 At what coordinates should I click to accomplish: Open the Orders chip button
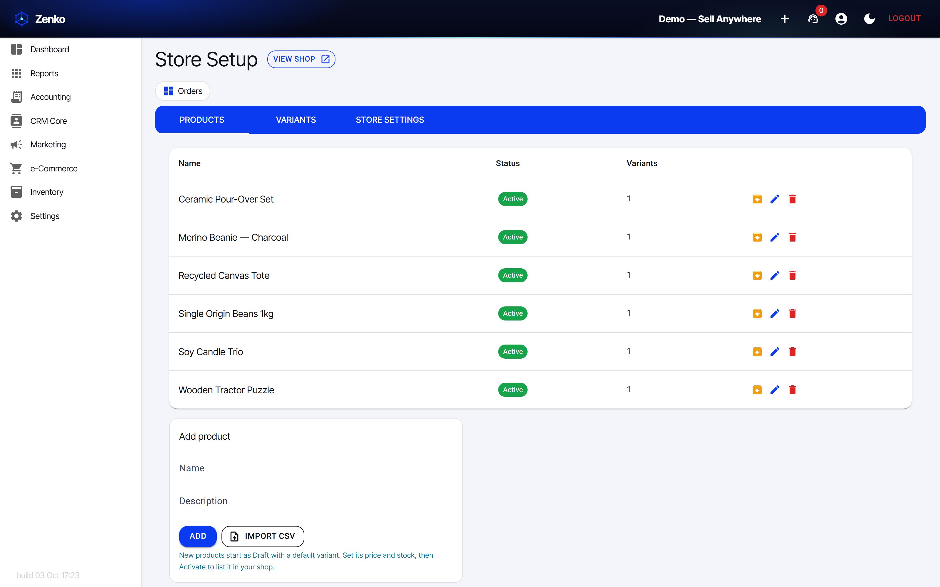182,91
